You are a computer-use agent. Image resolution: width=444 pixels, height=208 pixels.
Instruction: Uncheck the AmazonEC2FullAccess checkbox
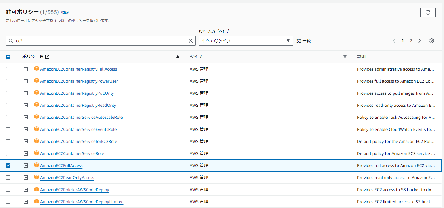(8, 165)
